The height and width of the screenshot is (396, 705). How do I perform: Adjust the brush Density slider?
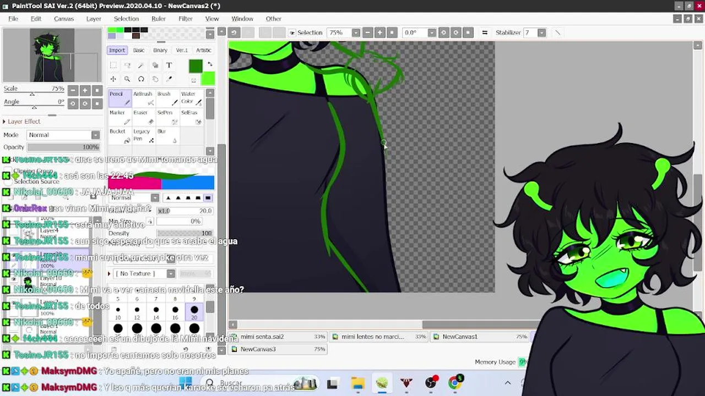point(185,233)
